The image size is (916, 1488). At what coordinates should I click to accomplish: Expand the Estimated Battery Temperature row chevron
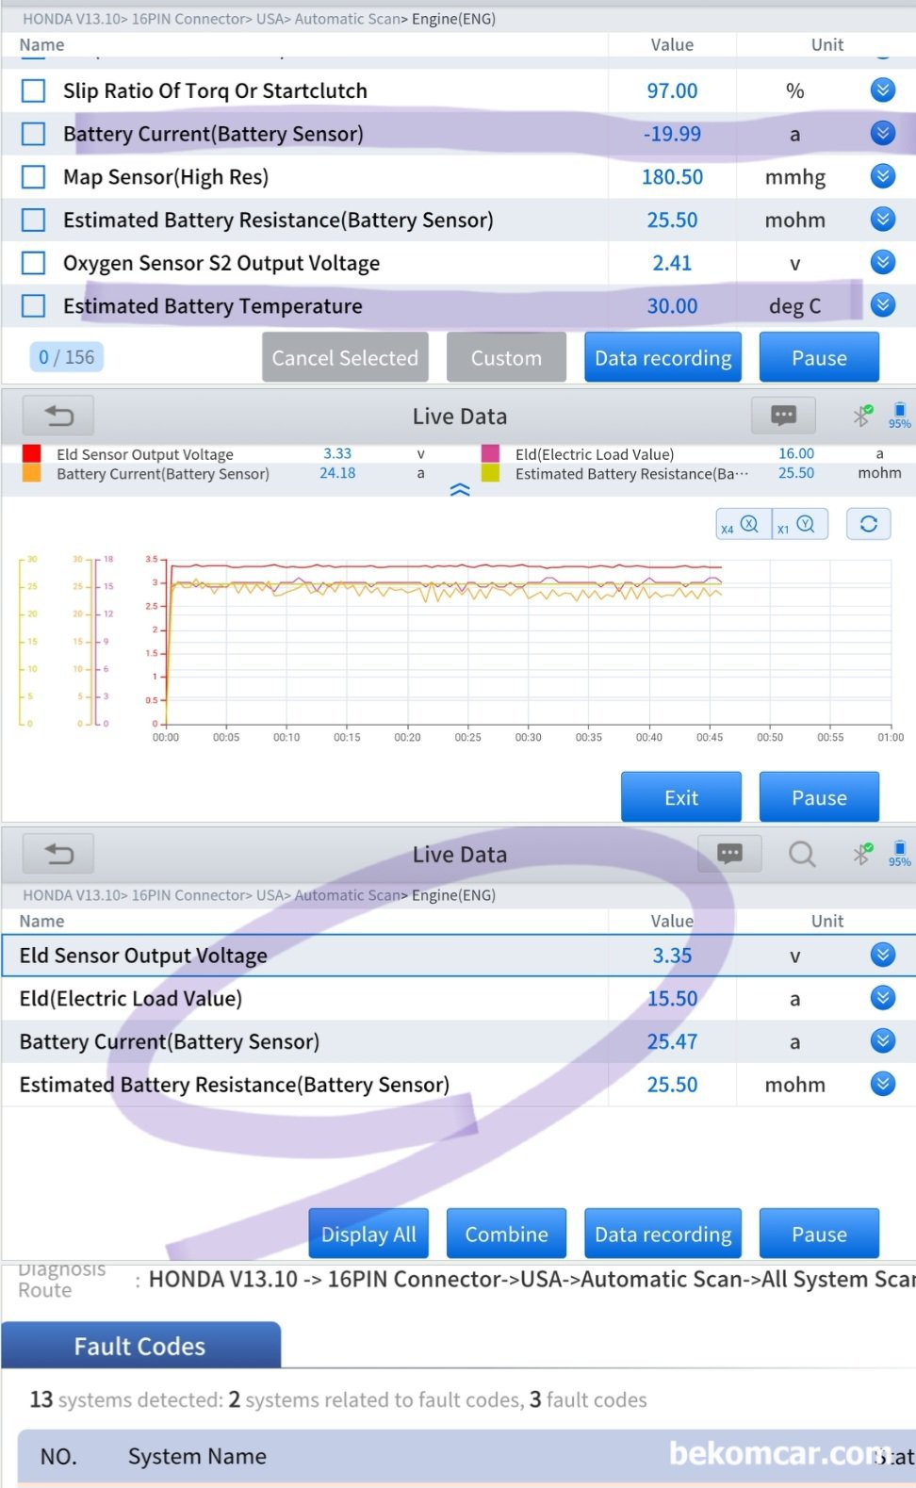882,305
